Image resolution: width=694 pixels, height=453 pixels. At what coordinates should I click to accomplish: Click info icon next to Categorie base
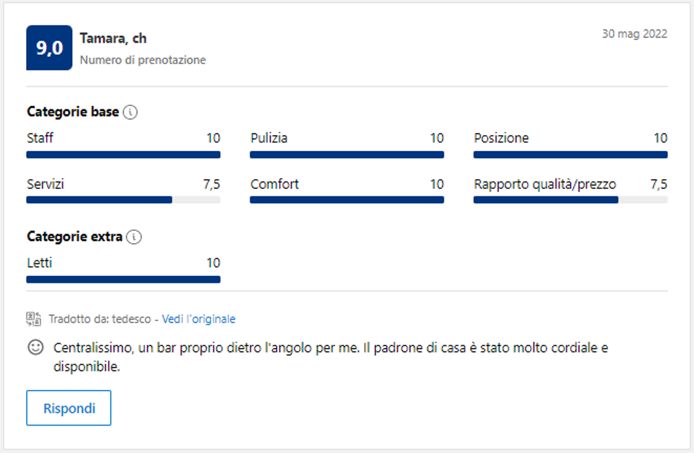coord(131,112)
